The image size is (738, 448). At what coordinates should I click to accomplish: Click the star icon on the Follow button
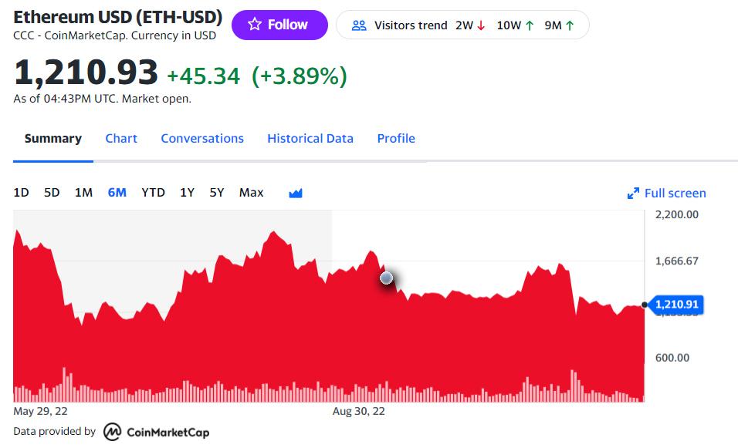point(255,25)
